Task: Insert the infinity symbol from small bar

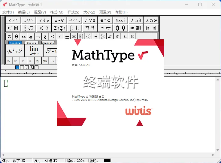Action: [24, 37]
